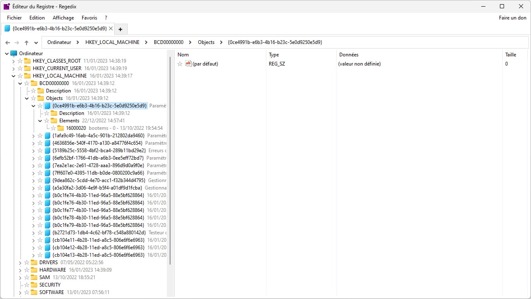Click the blue icon of {9dea862c-5cdd-4e70-acc1-f32b344d4795}
Image resolution: width=531 pixels, height=299 pixels.
47,180
